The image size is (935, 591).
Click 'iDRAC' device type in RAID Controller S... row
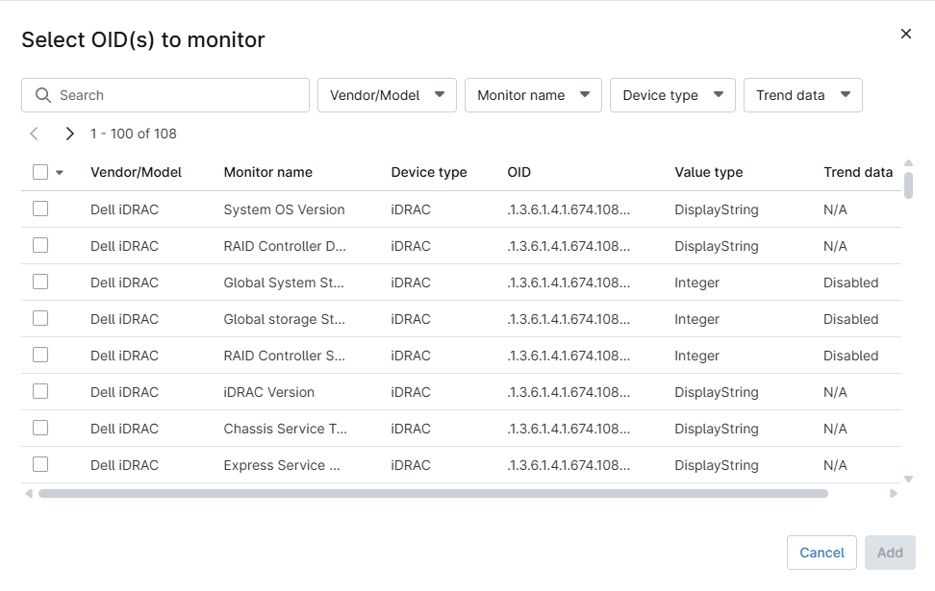[x=410, y=356]
